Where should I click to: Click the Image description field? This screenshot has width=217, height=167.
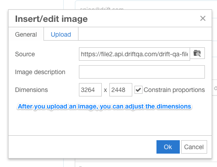pos(142,72)
